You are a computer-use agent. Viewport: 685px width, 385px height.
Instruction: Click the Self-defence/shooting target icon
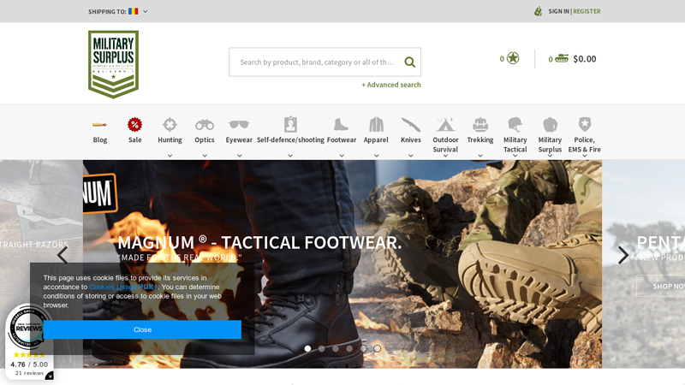pos(290,124)
